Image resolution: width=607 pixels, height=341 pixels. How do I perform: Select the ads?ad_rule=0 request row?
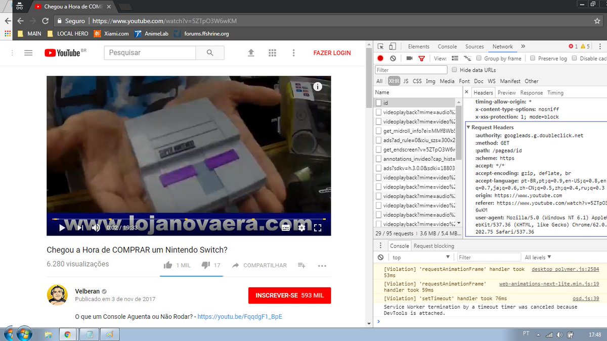415,140
